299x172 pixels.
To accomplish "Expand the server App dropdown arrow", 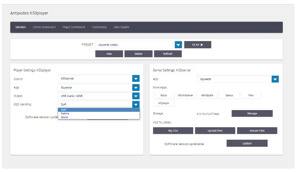I will (x=275, y=79).
